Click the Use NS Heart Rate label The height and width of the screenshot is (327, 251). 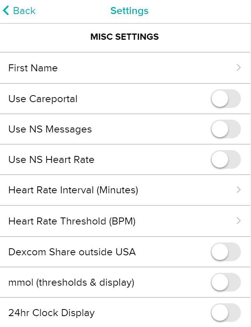coord(51,159)
